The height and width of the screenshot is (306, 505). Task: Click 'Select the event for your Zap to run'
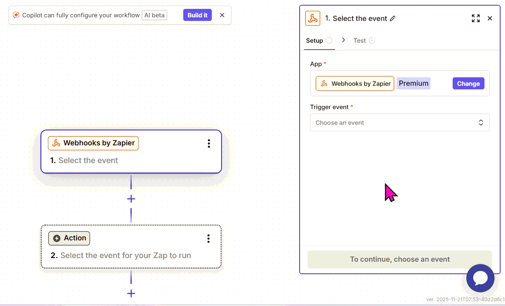(x=126, y=255)
